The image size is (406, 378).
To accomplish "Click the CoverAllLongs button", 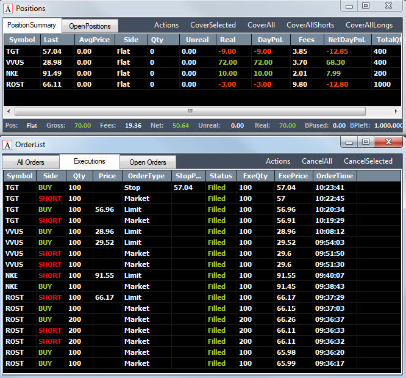I will tap(369, 25).
